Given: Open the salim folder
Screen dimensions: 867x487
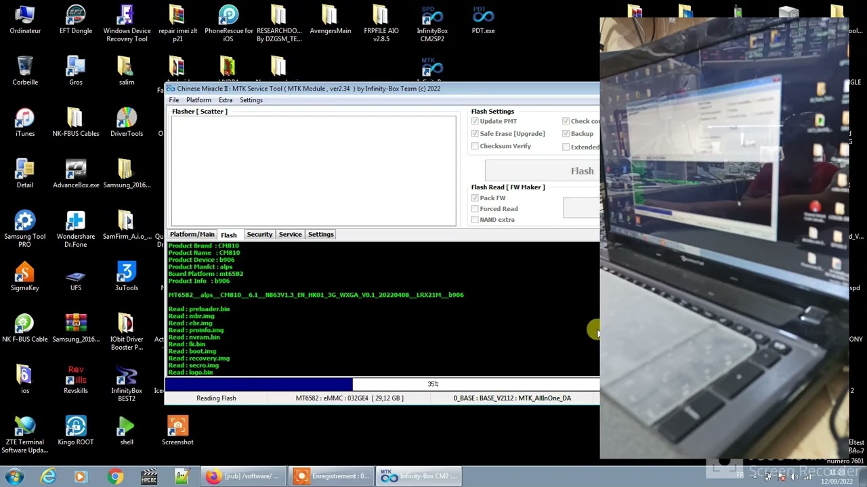Looking at the screenshot, I should pos(127,71).
